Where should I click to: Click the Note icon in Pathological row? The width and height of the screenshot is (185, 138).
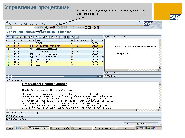pyautogui.click(x=72, y=62)
